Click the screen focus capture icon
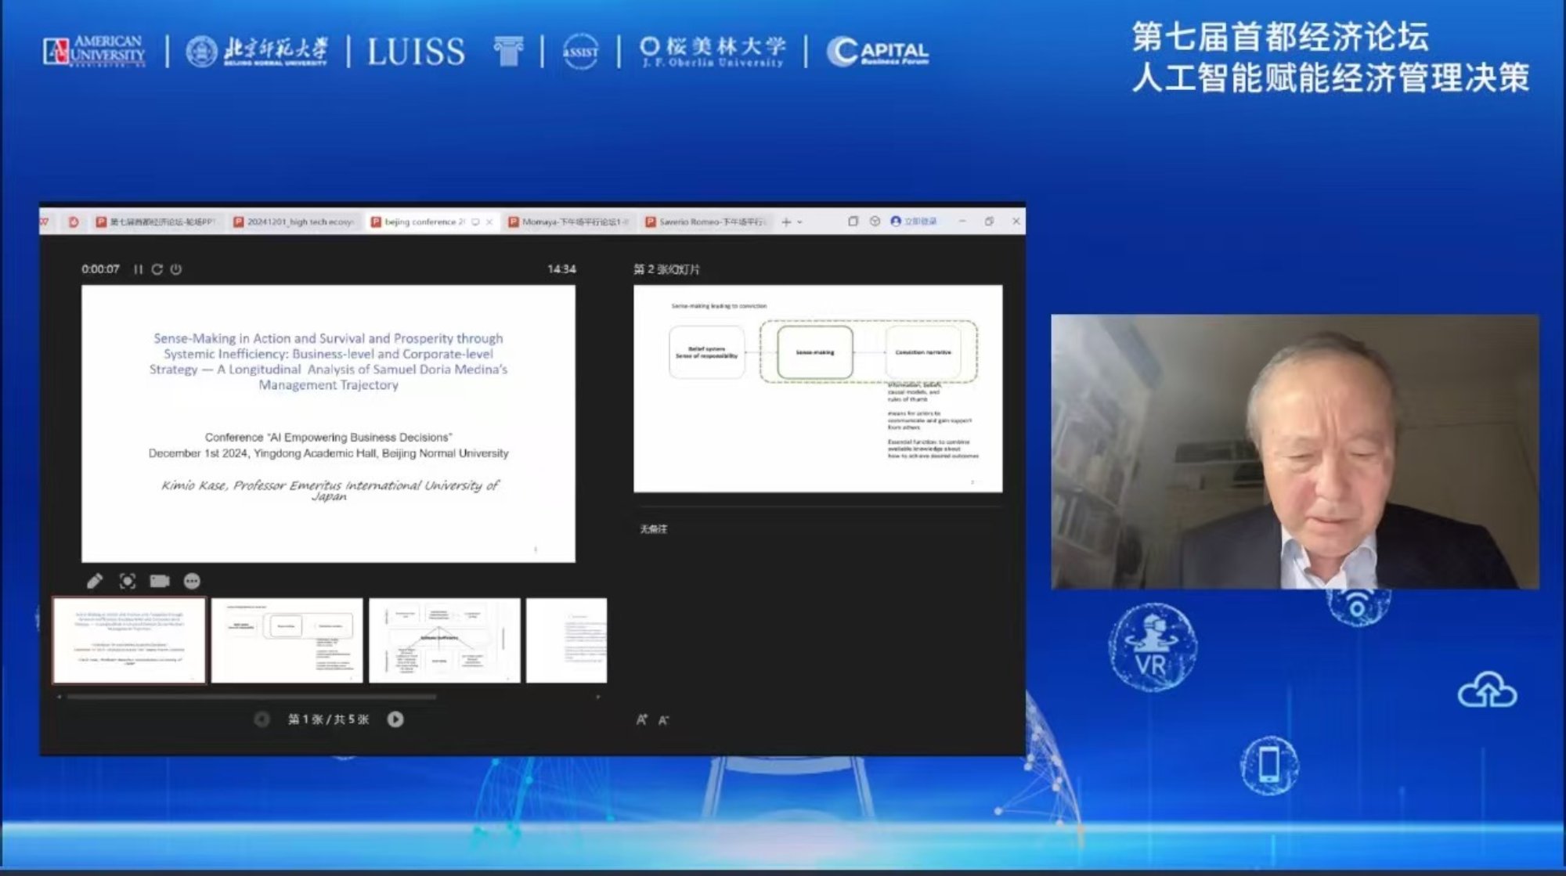 click(128, 581)
